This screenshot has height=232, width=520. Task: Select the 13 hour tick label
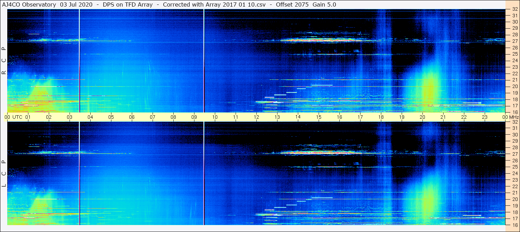(x=277, y=117)
